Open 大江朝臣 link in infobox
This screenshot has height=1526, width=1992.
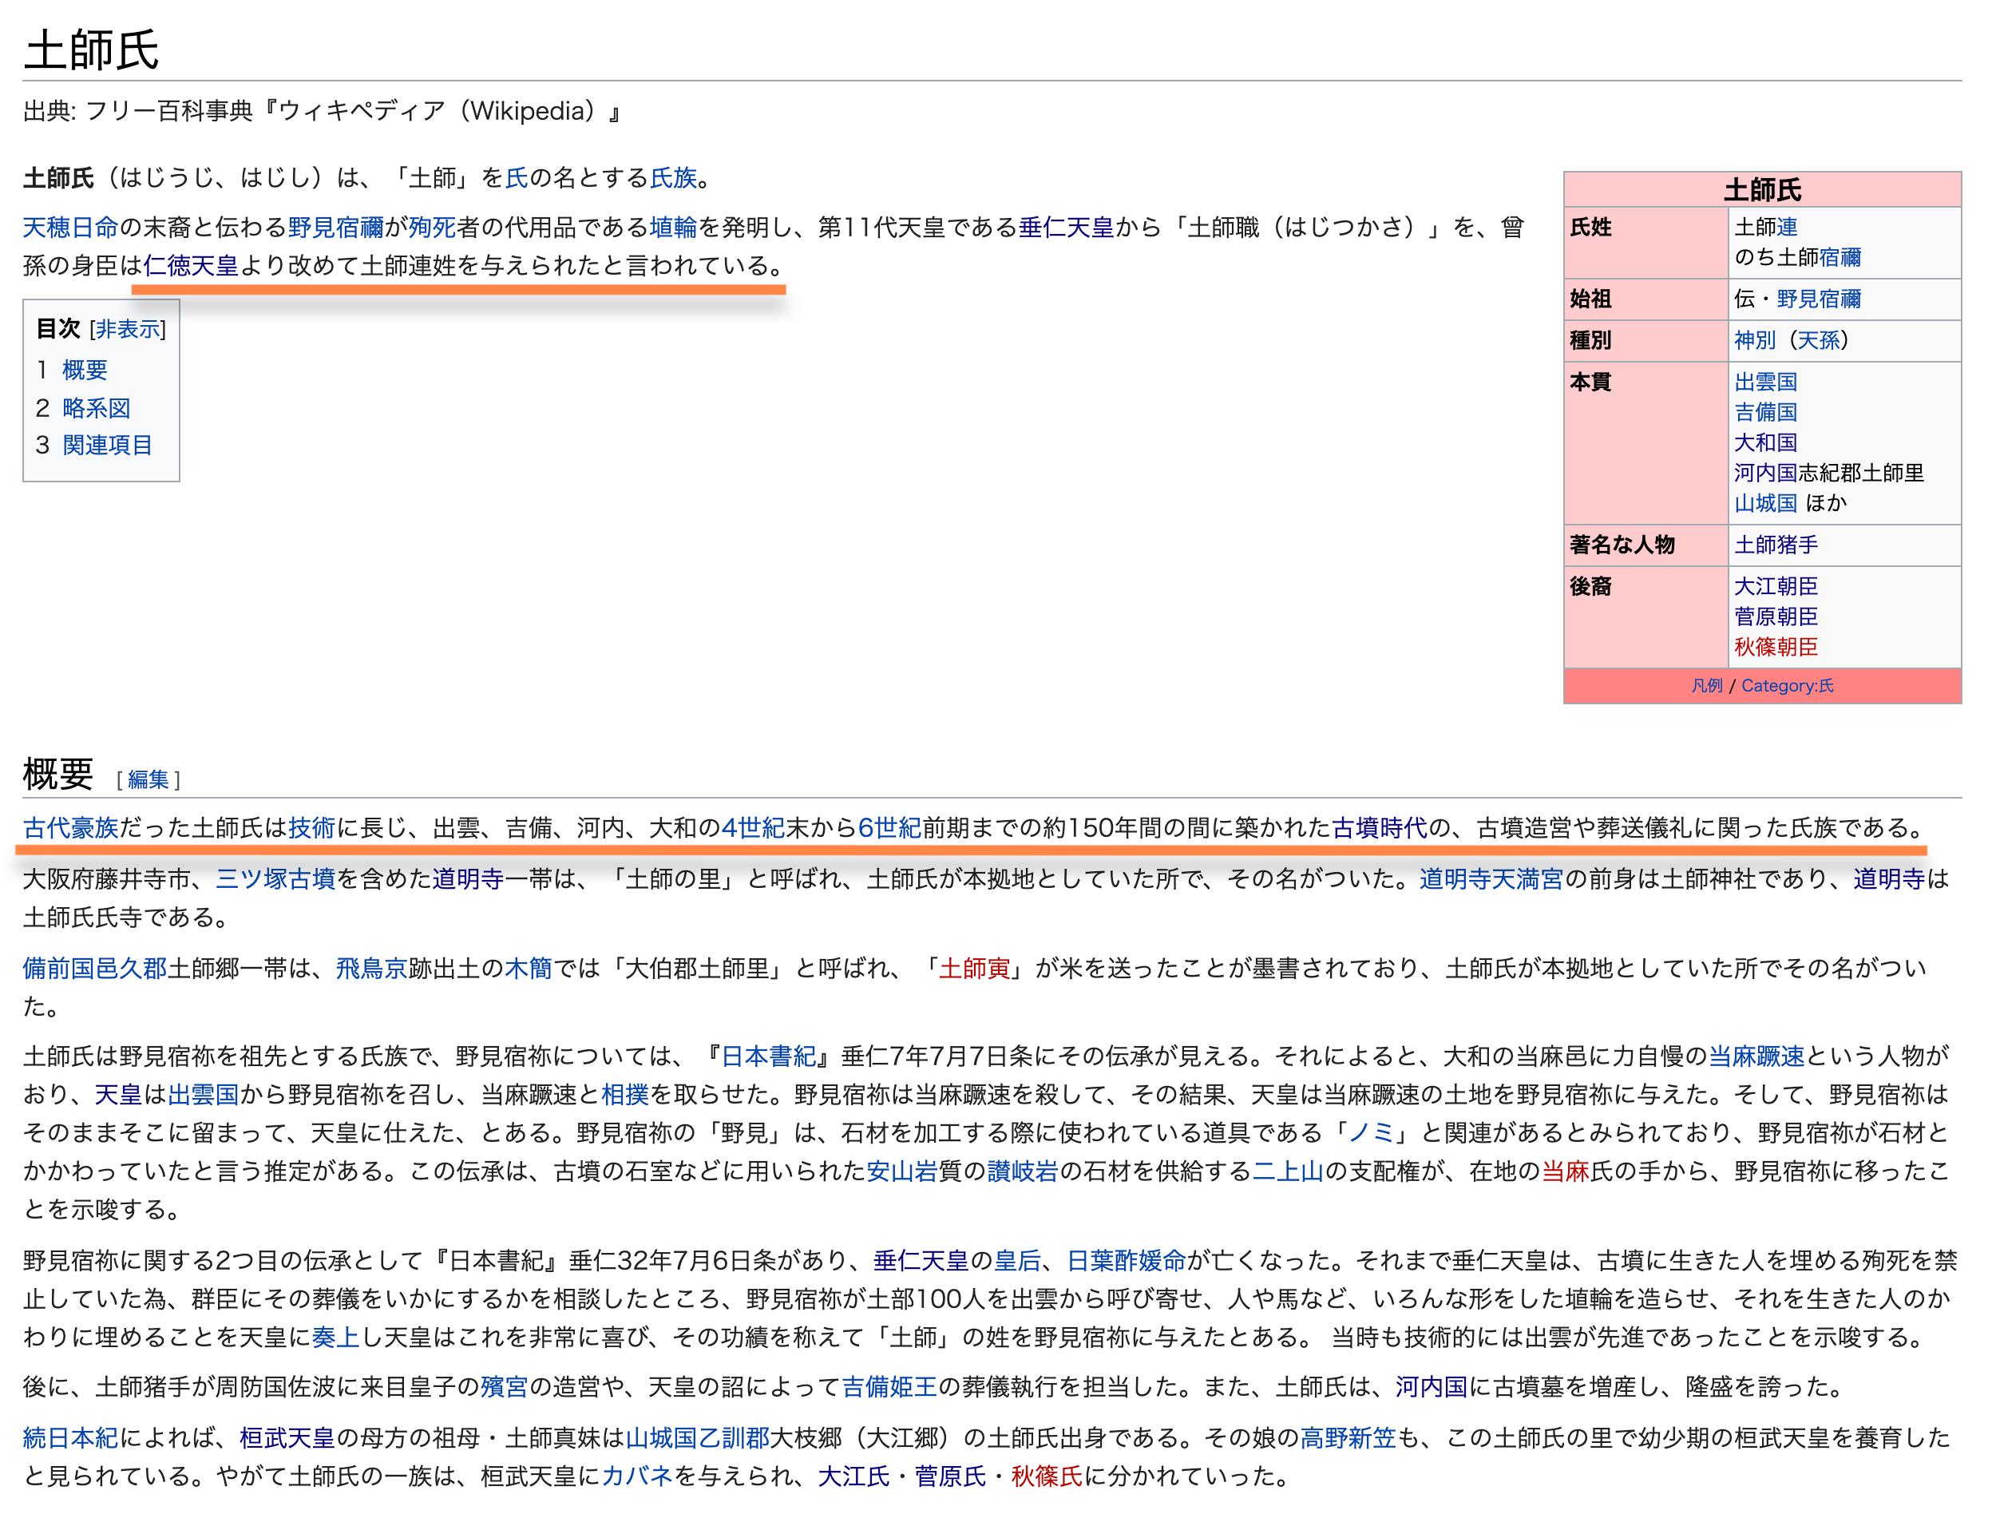coord(1776,586)
